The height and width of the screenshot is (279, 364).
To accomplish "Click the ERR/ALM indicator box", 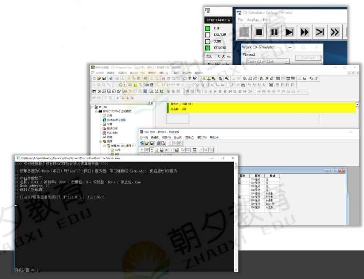I will pos(208,35).
